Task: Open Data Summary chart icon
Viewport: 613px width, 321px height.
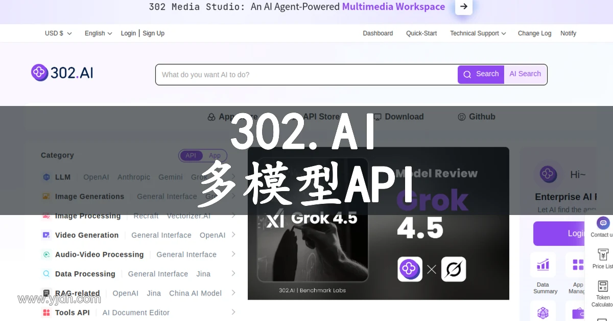Action: [x=543, y=264]
